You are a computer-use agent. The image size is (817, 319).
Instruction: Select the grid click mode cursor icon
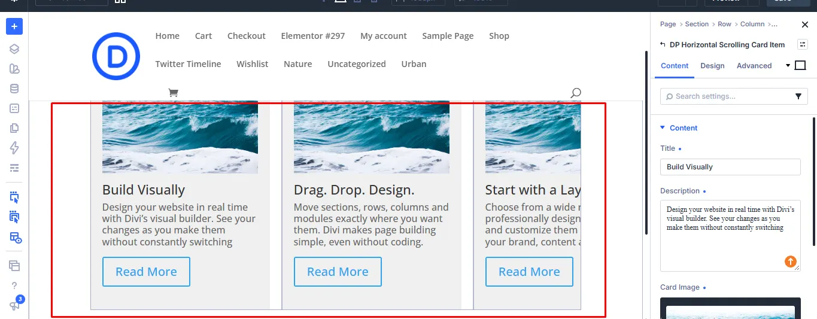coord(14,217)
